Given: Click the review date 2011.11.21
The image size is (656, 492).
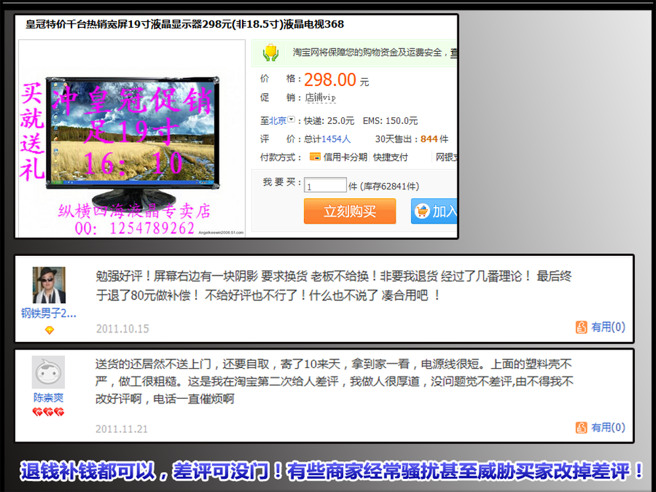Looking at the screenshot, I should click(122, 429).
